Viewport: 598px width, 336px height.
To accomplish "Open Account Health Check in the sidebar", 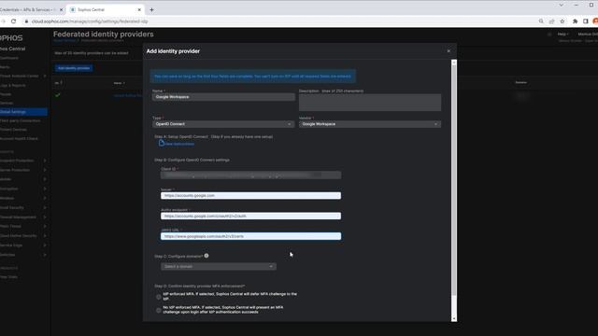I will [x=19, y=139].
